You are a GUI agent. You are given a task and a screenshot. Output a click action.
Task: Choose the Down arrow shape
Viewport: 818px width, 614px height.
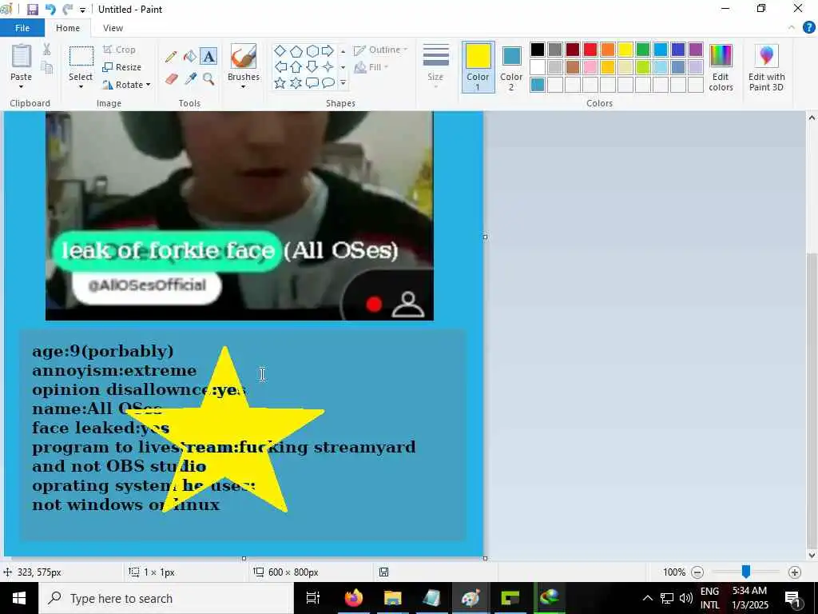[312, 67]
